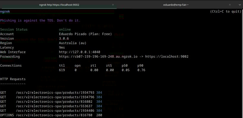Image resolution: width=243 pixels, height=118 pixels.
Task: Click the 304 status of products/1934793
Action: tap(99, 93)
